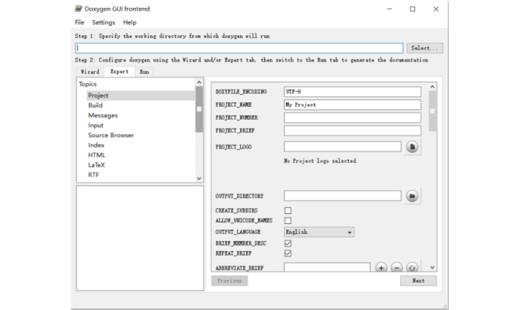Select the RTF topic

point(93,174)
